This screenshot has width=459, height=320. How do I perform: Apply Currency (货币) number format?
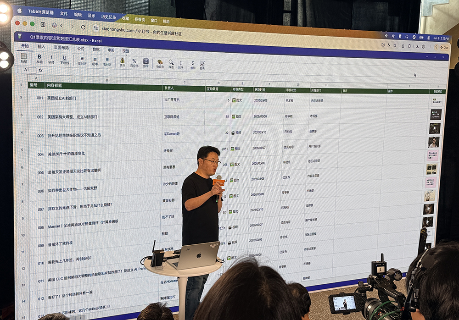coord(123,62)
